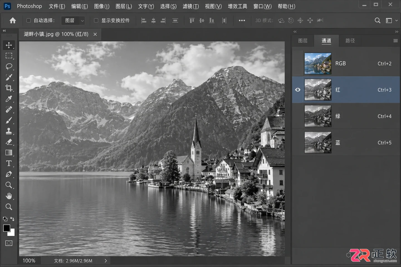Screen dimensions: 401x267
Task: Open the 编辑(E) menu
Action: coord(80,6)
